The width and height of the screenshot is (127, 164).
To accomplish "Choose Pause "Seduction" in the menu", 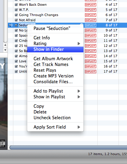I will [55, 28].
